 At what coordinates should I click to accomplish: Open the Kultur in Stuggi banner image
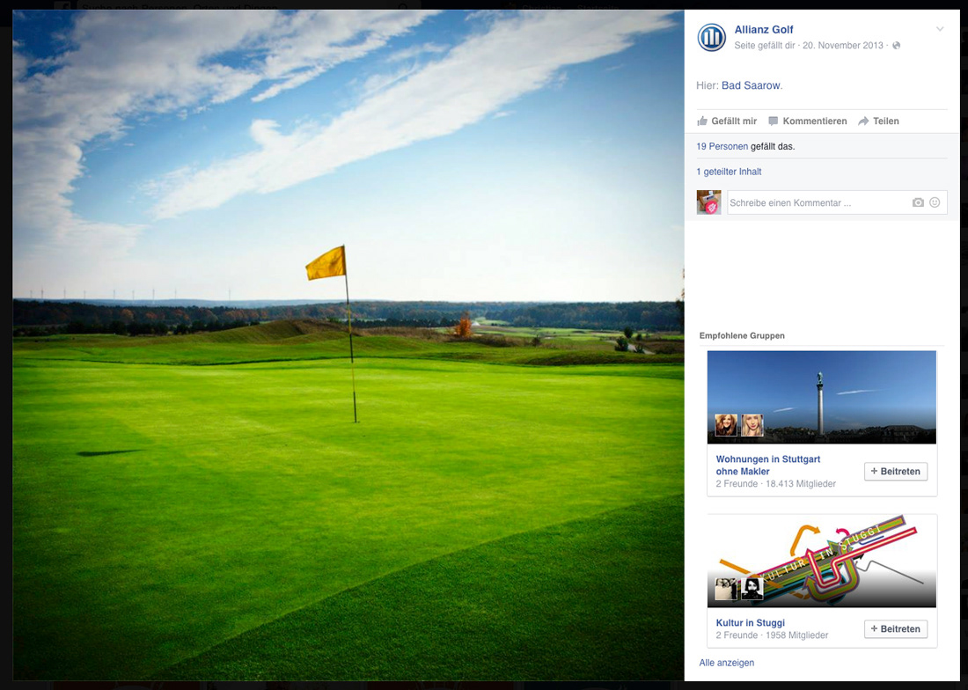click(x=822, y=561)
